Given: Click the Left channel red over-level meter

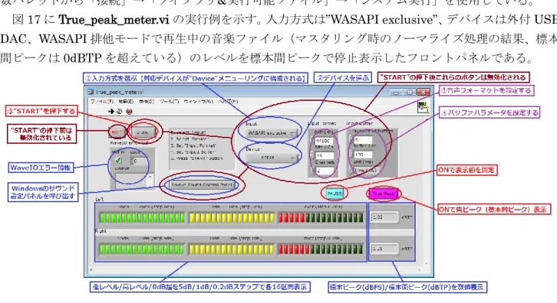Looking at the screenshot, I should 321,217.
